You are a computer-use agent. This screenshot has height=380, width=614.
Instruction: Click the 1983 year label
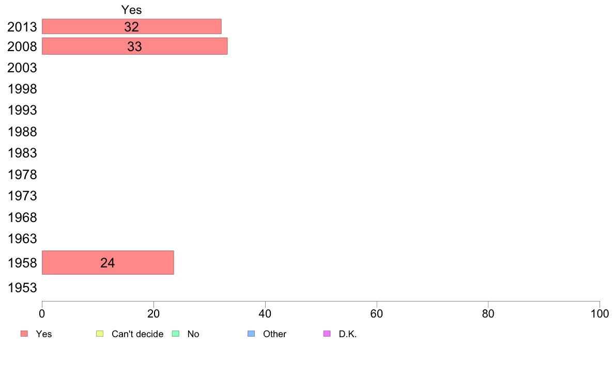click(22, 153)
